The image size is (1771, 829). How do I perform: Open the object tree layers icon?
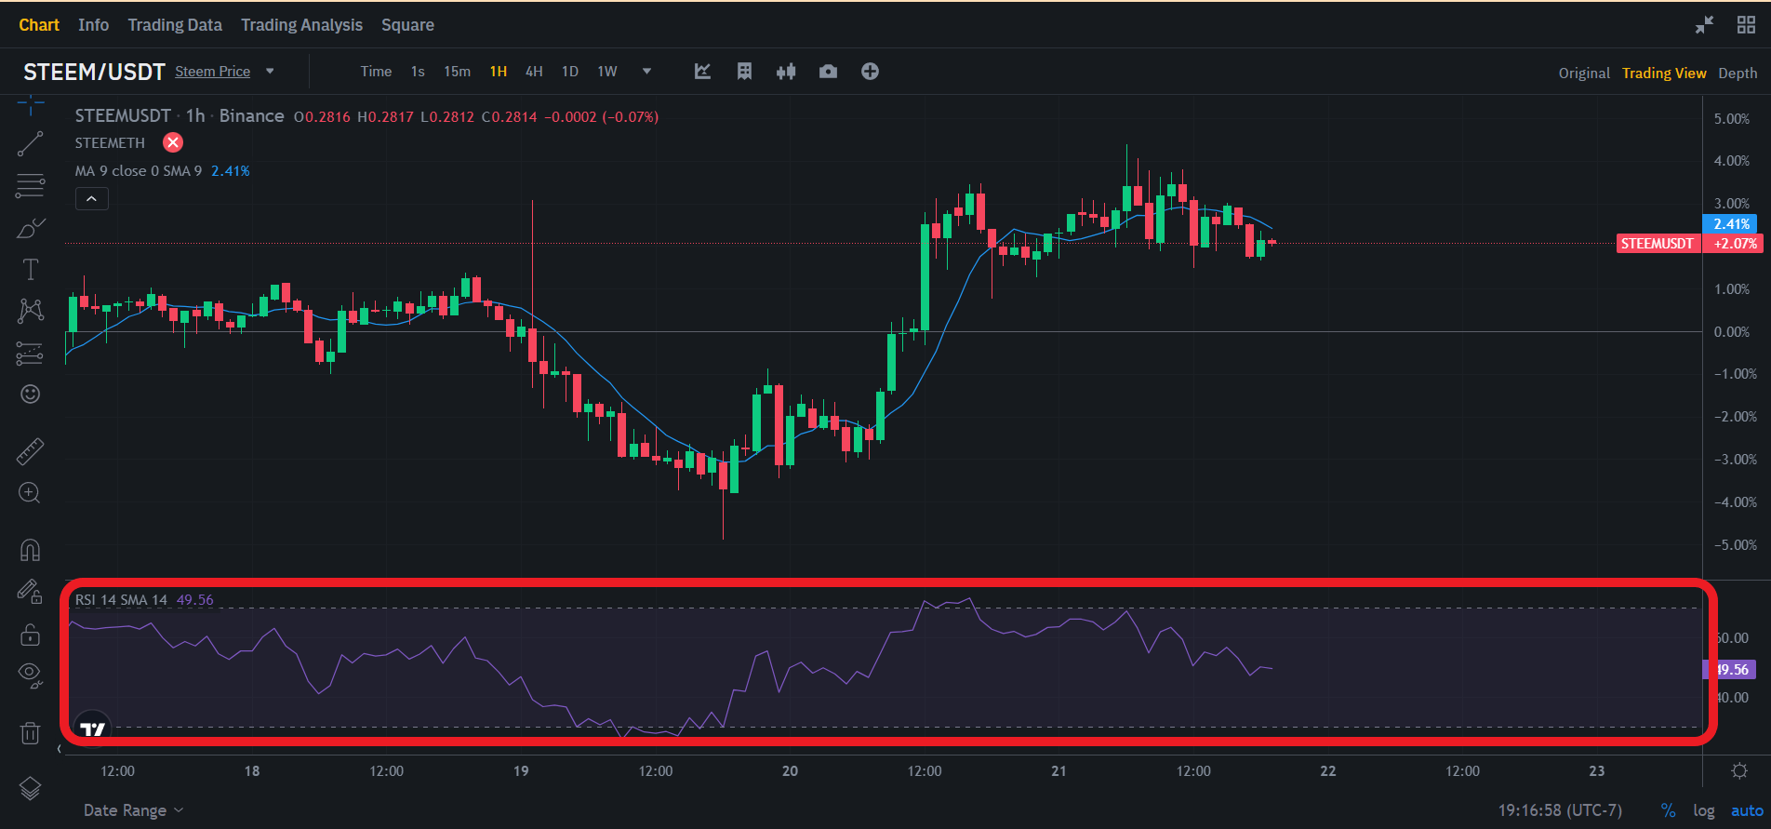pos(30,788)
